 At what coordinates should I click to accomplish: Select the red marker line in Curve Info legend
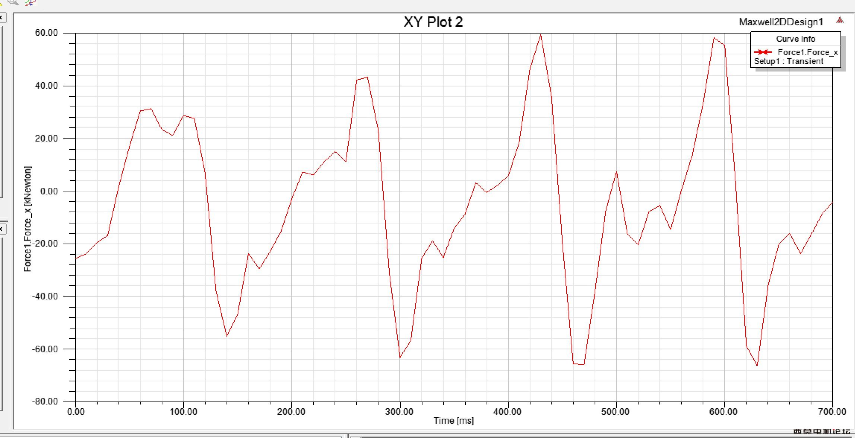pyautogui.click(x=763, y=52)
